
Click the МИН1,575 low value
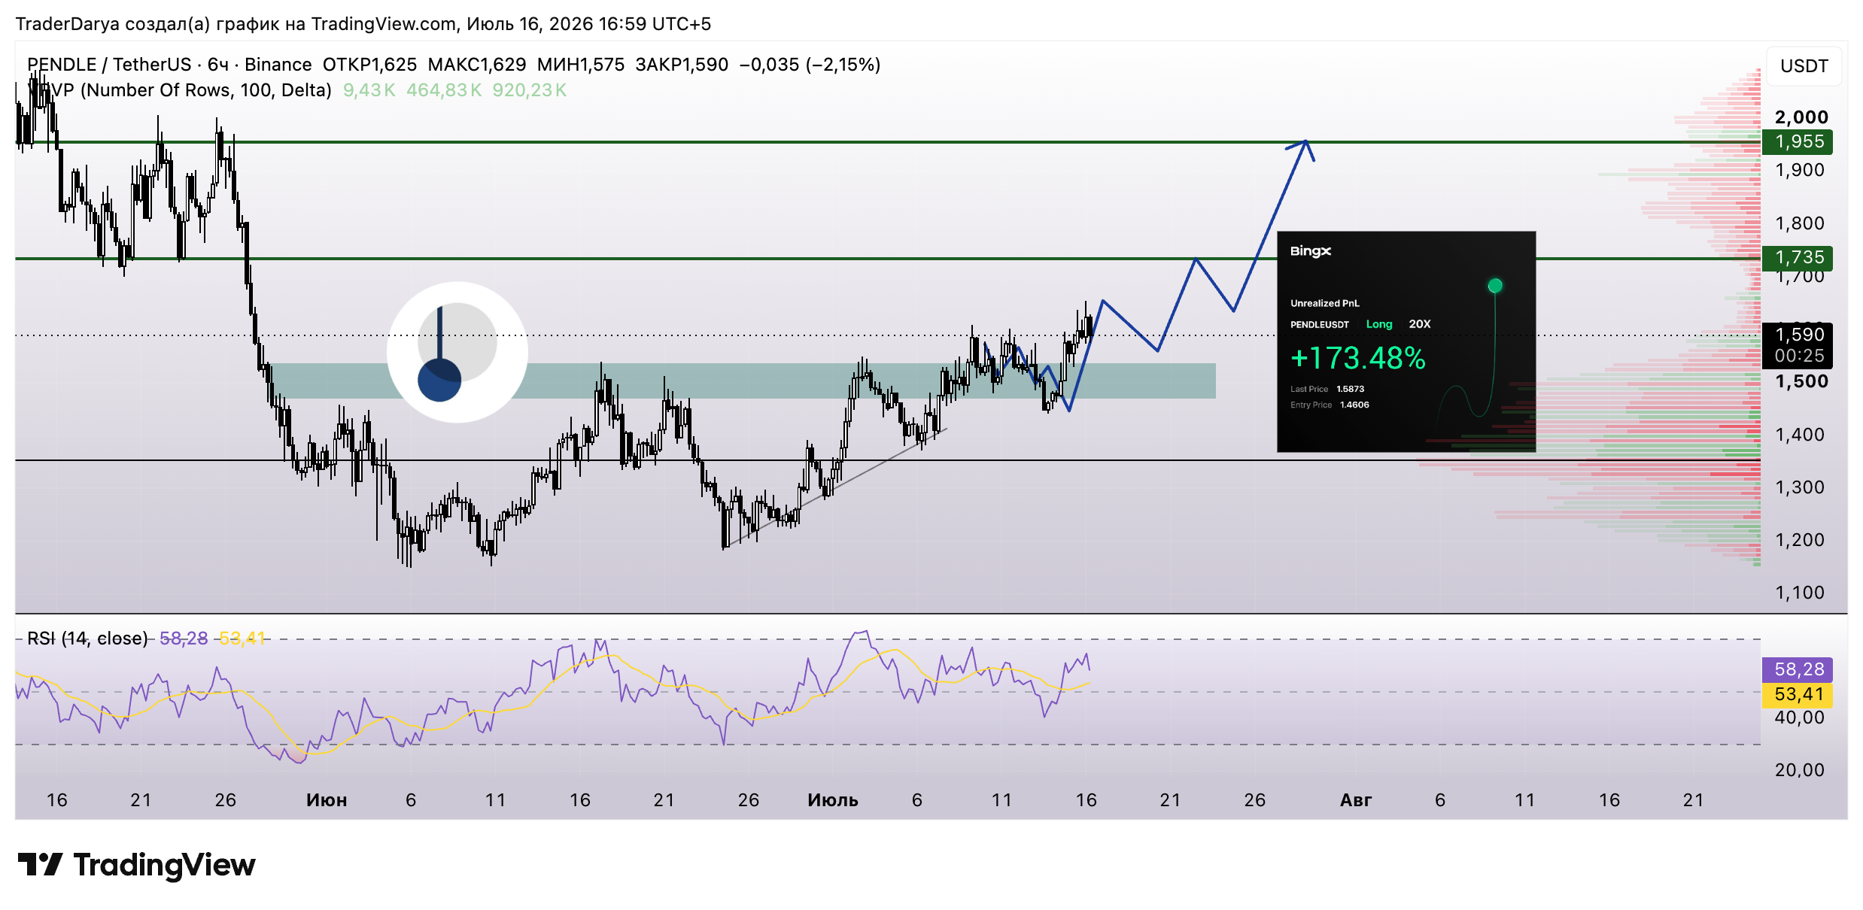pyautogui.click(x=581, y=65)
